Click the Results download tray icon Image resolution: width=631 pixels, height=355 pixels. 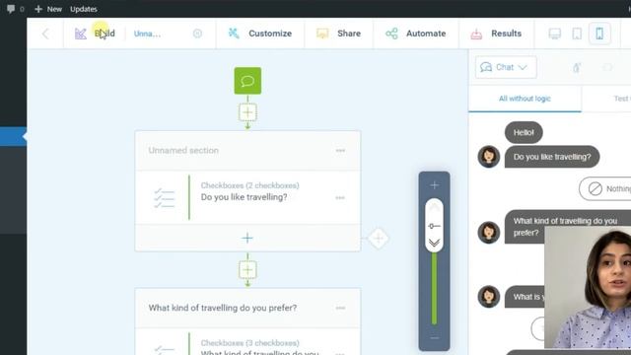476,34
